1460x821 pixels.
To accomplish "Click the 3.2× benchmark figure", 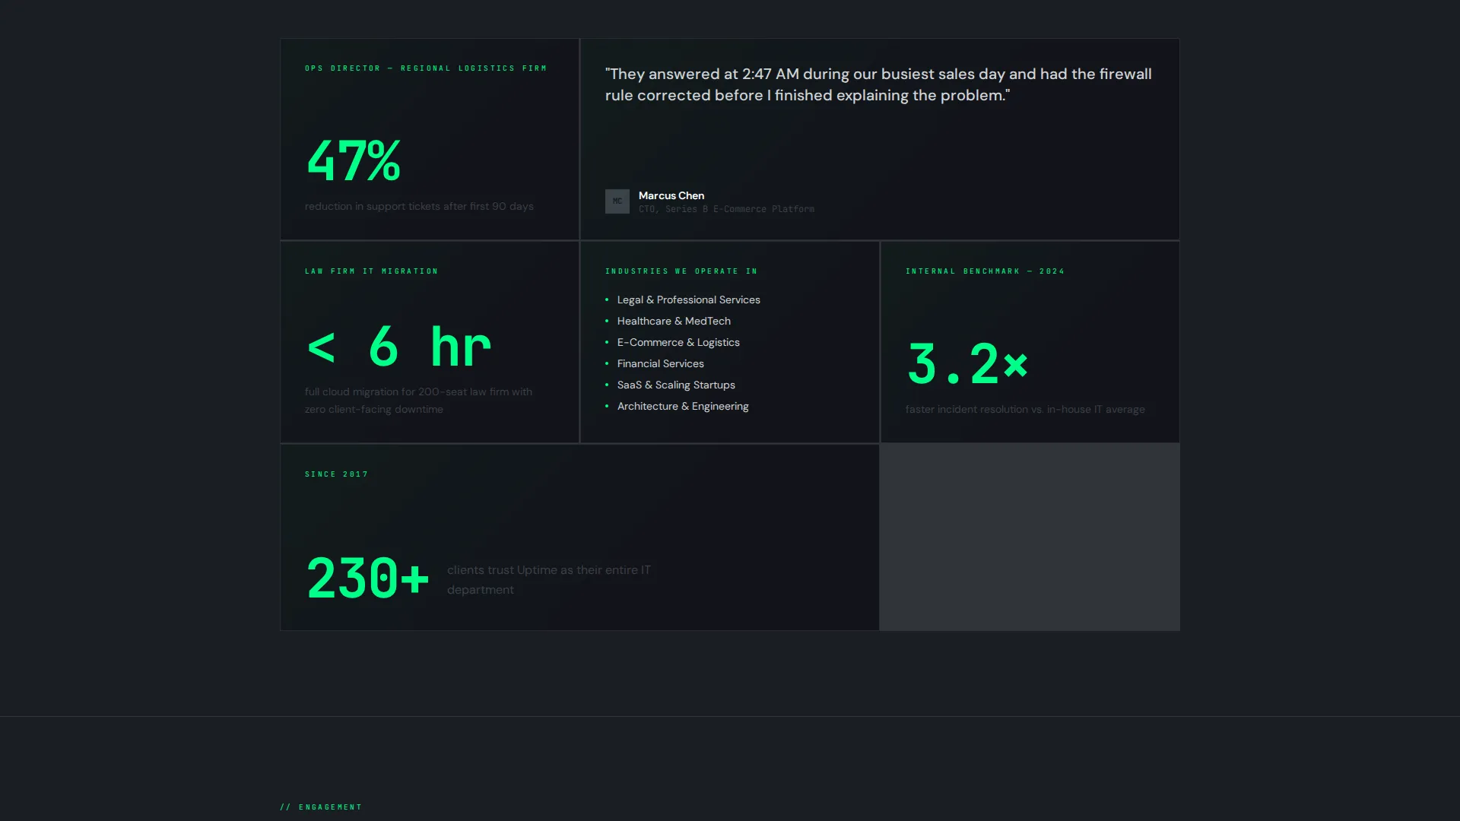I will [x=967, y=363].
